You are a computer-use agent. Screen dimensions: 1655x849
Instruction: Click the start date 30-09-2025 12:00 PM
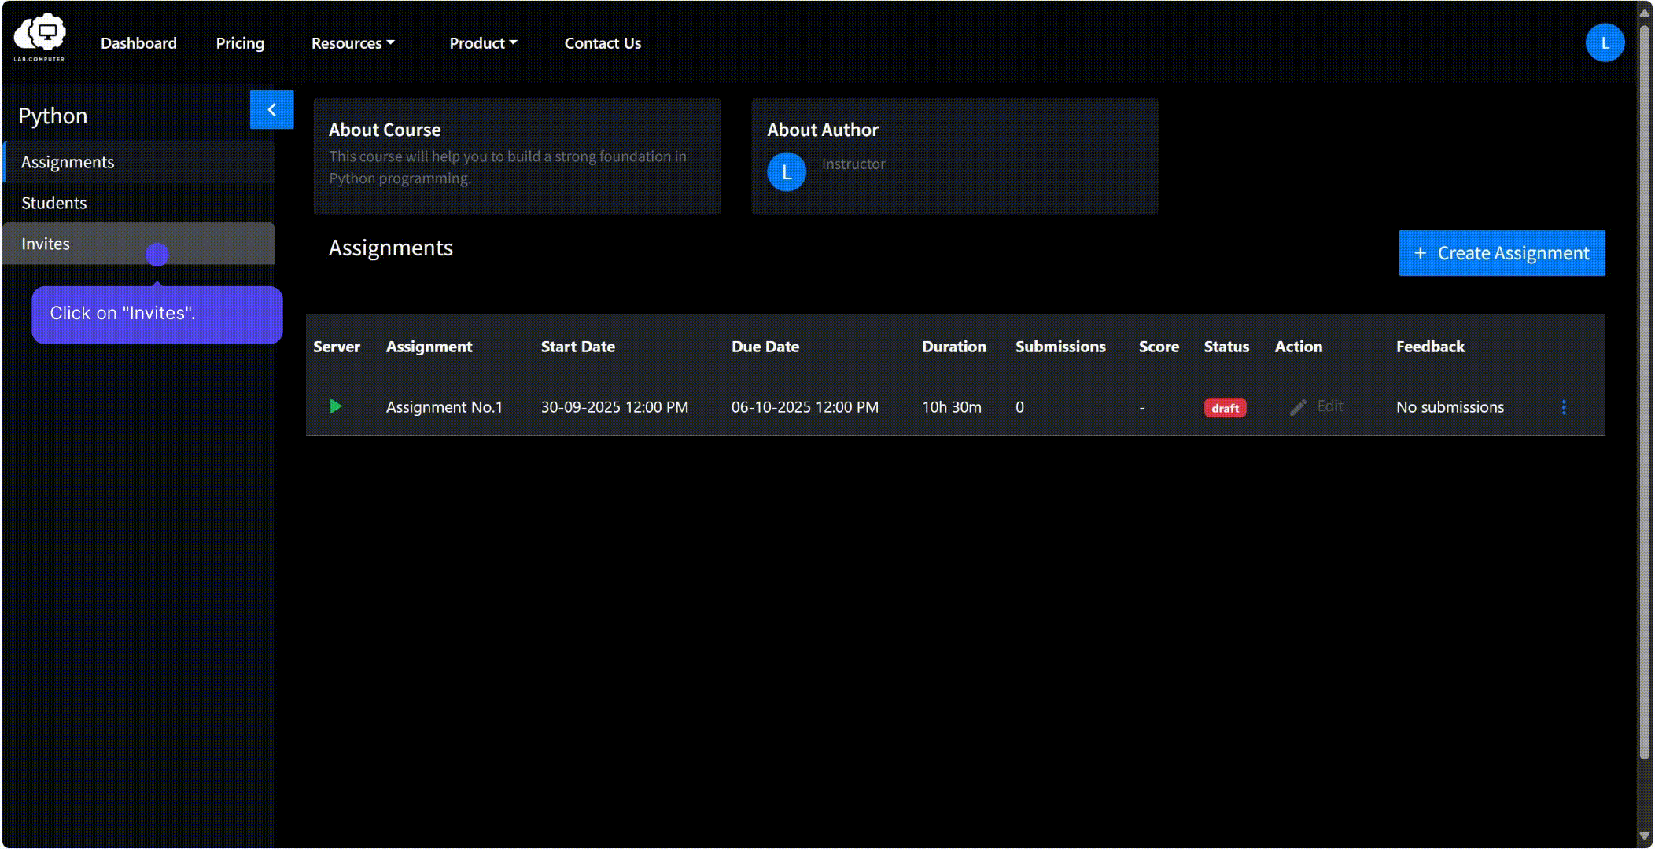[614, 407]
